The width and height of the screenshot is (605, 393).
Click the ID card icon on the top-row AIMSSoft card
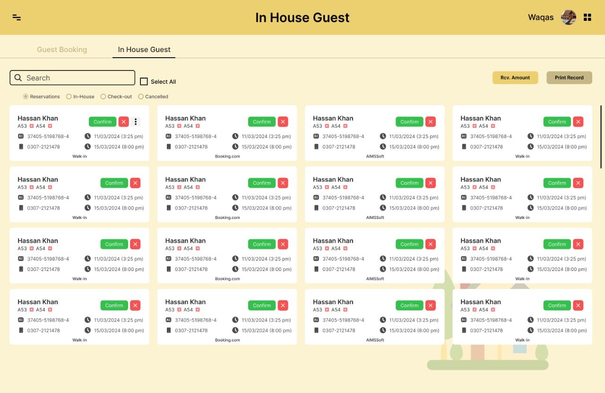(x=316, y=136)
